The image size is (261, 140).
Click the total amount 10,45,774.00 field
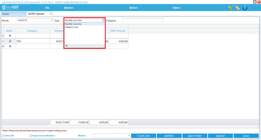click(60, 122)
